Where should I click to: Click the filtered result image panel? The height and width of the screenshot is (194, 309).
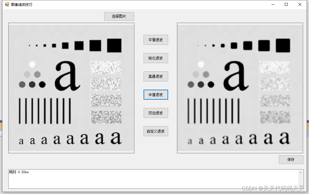tap(240, 88)
